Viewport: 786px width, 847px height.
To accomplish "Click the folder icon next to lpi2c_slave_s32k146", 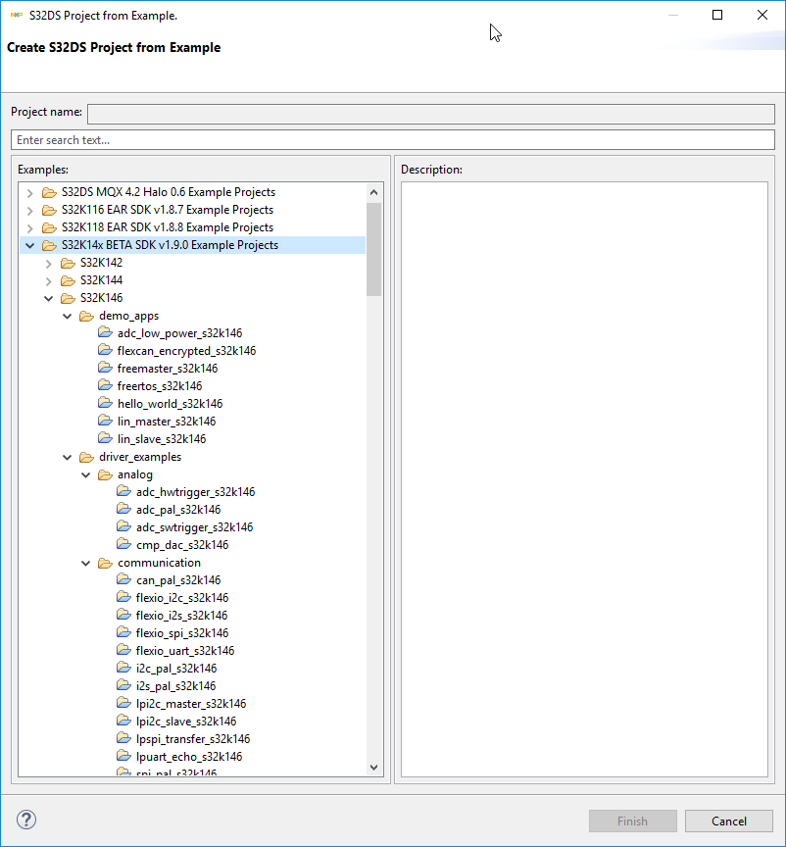I will pos(124,722).
